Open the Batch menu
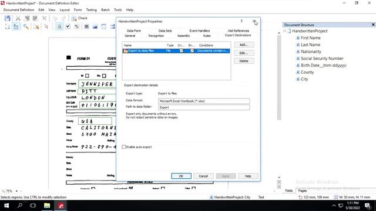The width and height of the screenshot is (376, 211). (x=105, y=10)
